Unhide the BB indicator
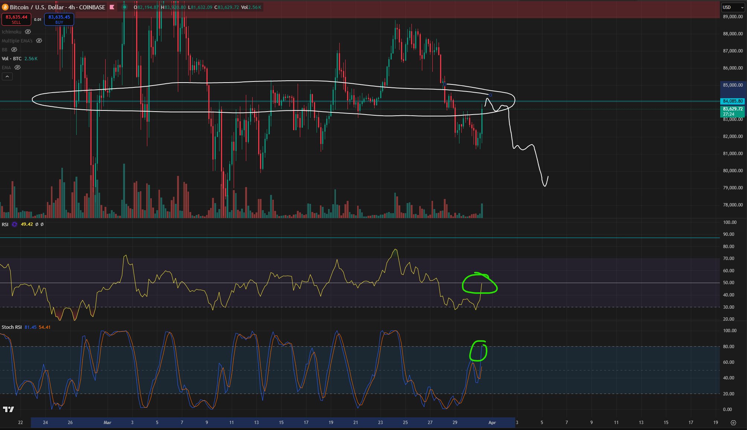The width and height of the screenshot is (747, 430). pos(14,49)
